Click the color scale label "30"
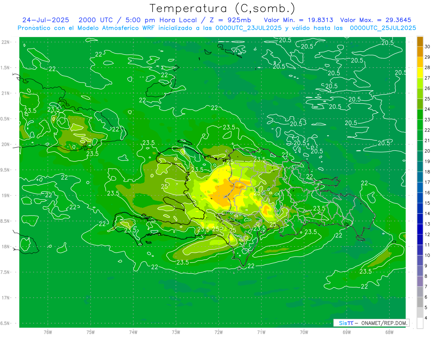 pos(428,47)
